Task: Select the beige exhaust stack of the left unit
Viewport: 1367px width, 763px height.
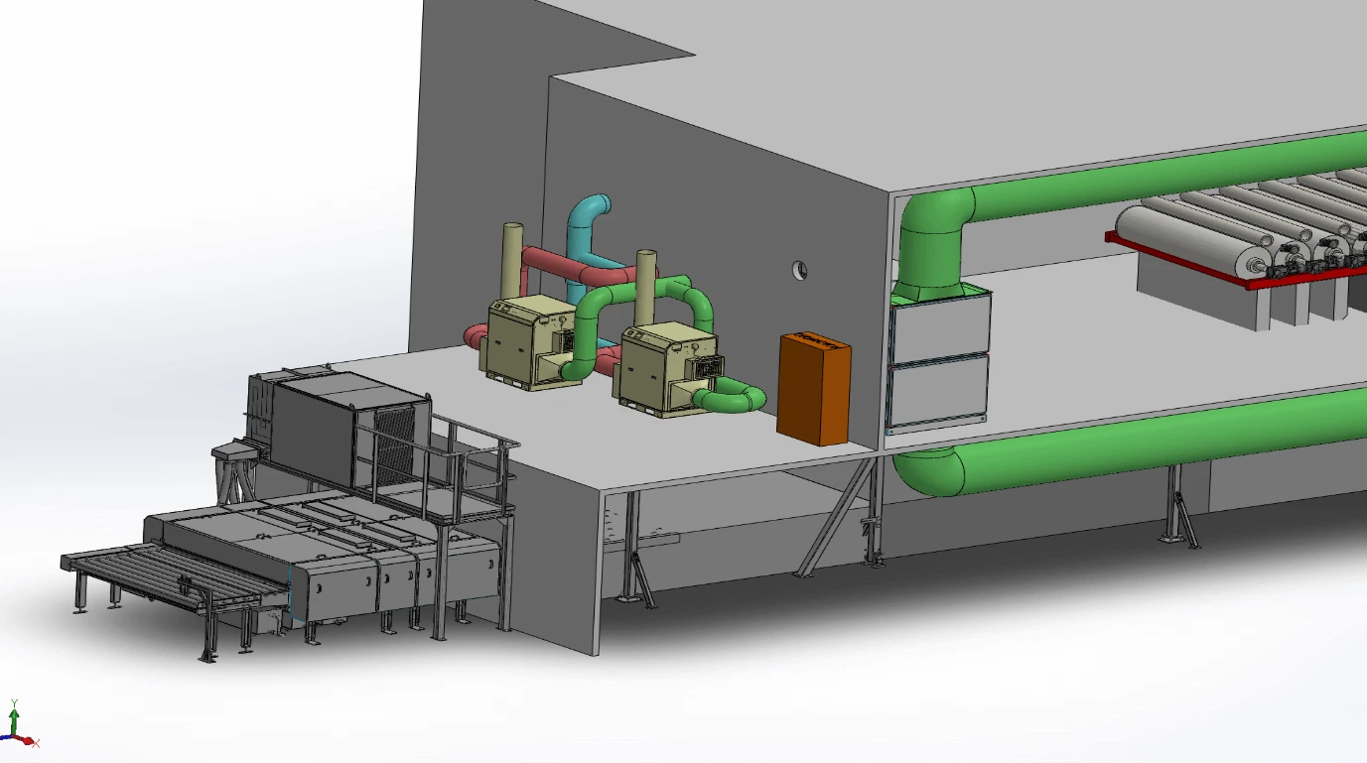Action: pos(513,261)
